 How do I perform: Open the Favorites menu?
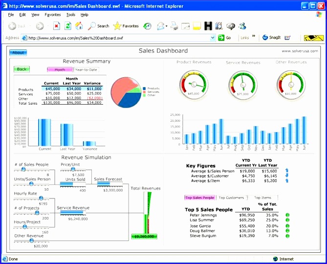click(53, 15)
